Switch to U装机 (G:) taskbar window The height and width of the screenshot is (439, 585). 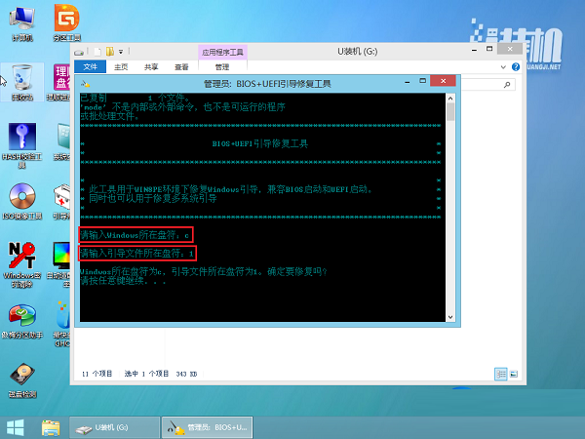pyautogui.click(x=114, y=427)
